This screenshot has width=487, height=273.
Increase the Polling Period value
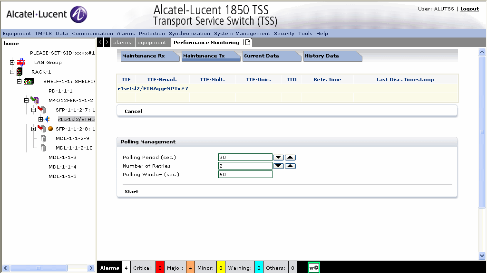coord(290,157)
